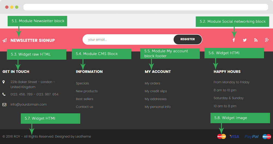This screenshot has height=144, width=273.
Task: Click the Facebook social icon
Action: [x=234, y=40]
